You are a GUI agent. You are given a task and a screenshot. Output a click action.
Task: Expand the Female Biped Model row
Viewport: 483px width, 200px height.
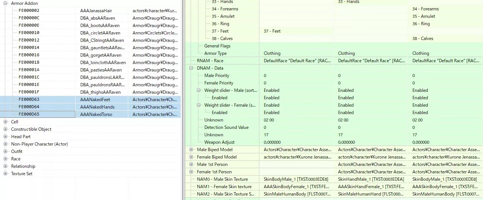pyautogui.click(x=191, y=157)
